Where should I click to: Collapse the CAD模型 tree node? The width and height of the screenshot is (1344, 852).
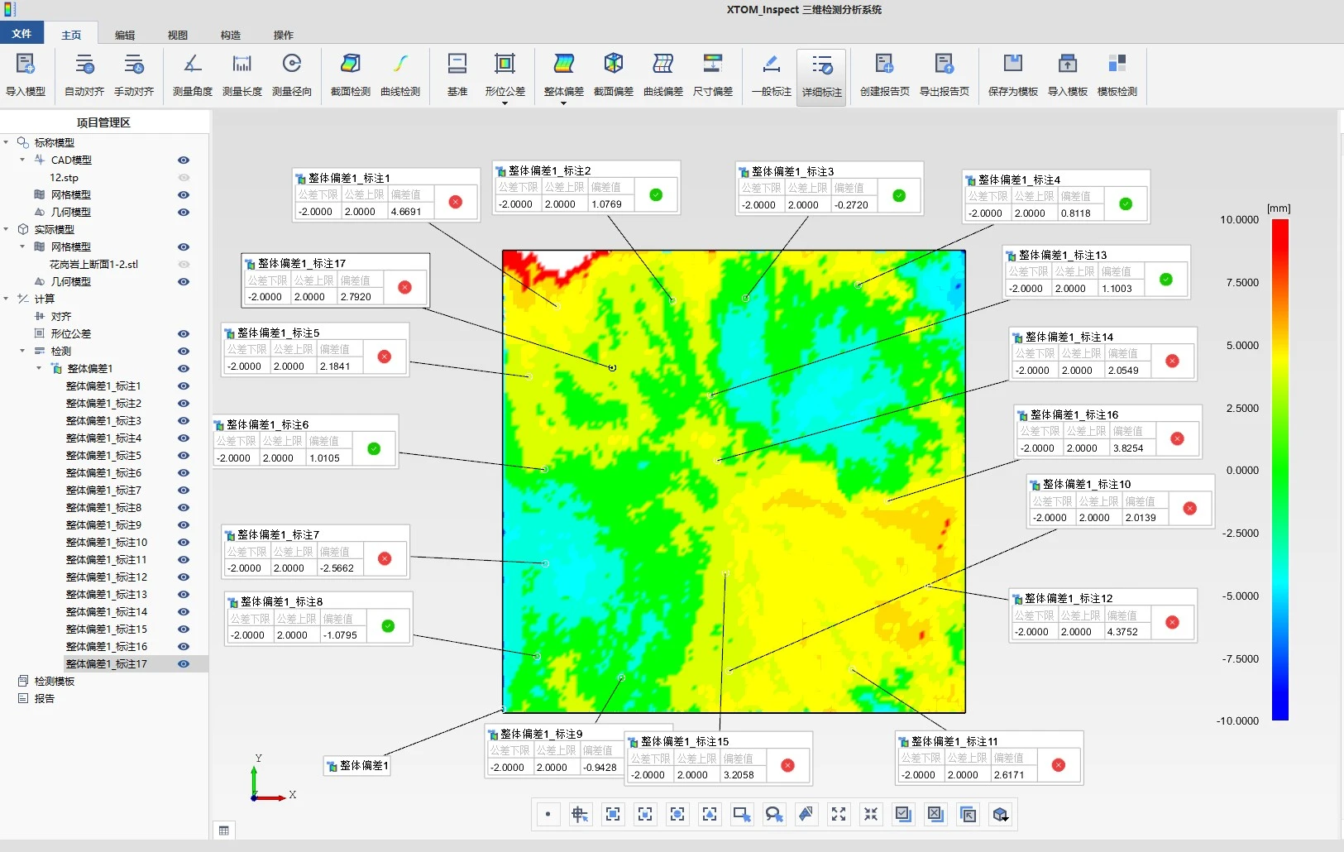point(22,160)
